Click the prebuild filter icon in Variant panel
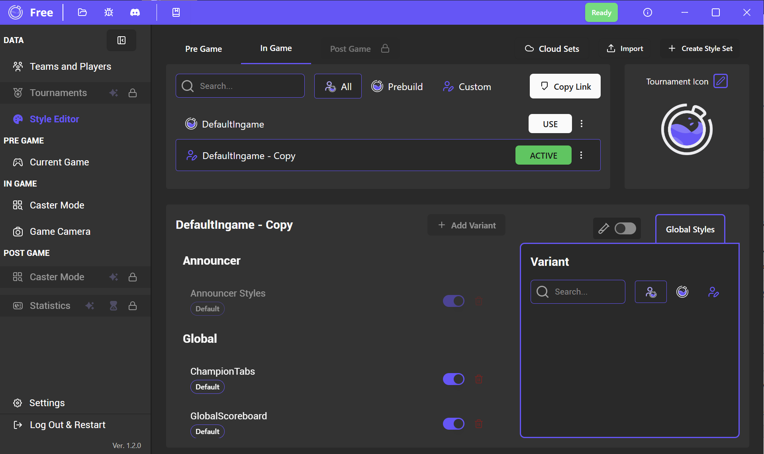 coord(682,292)
